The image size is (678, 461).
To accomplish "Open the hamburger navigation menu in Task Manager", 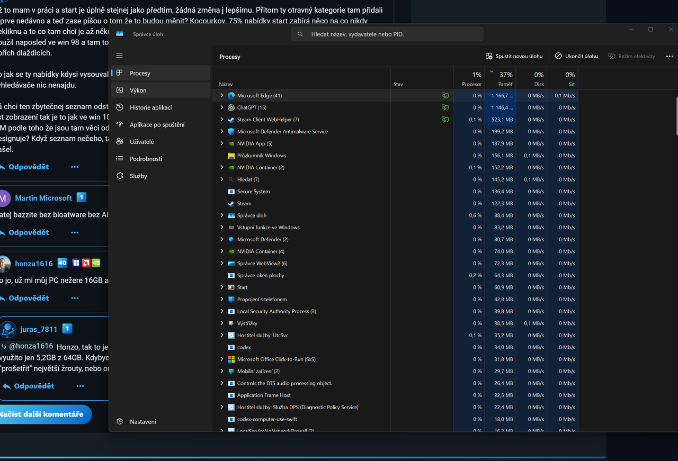I will tap(119, 56).
